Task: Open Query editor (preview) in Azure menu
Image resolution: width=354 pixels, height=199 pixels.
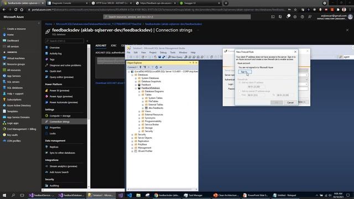Action: 61,77
